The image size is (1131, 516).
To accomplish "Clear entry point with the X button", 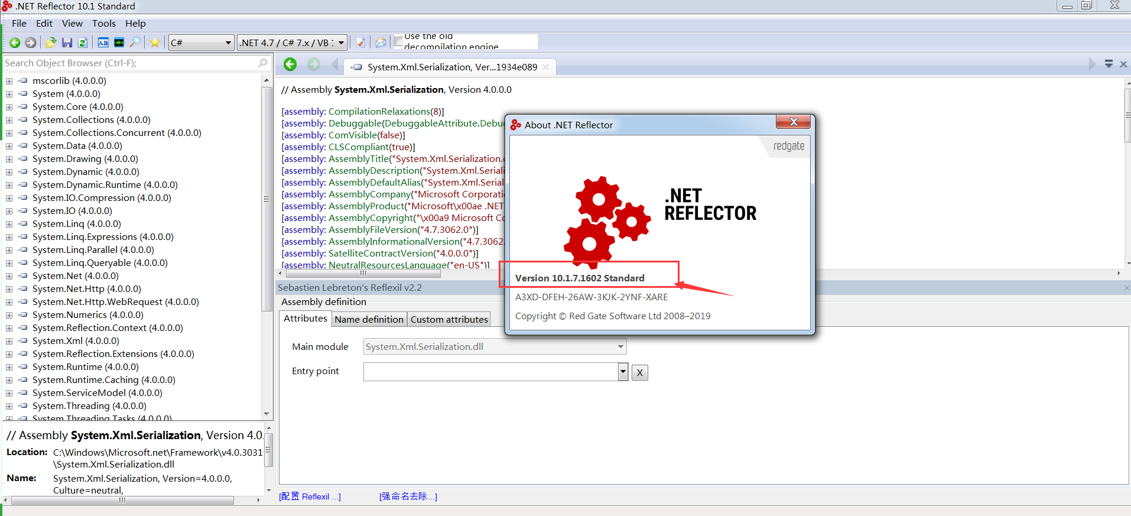I will tap(639, 372).
